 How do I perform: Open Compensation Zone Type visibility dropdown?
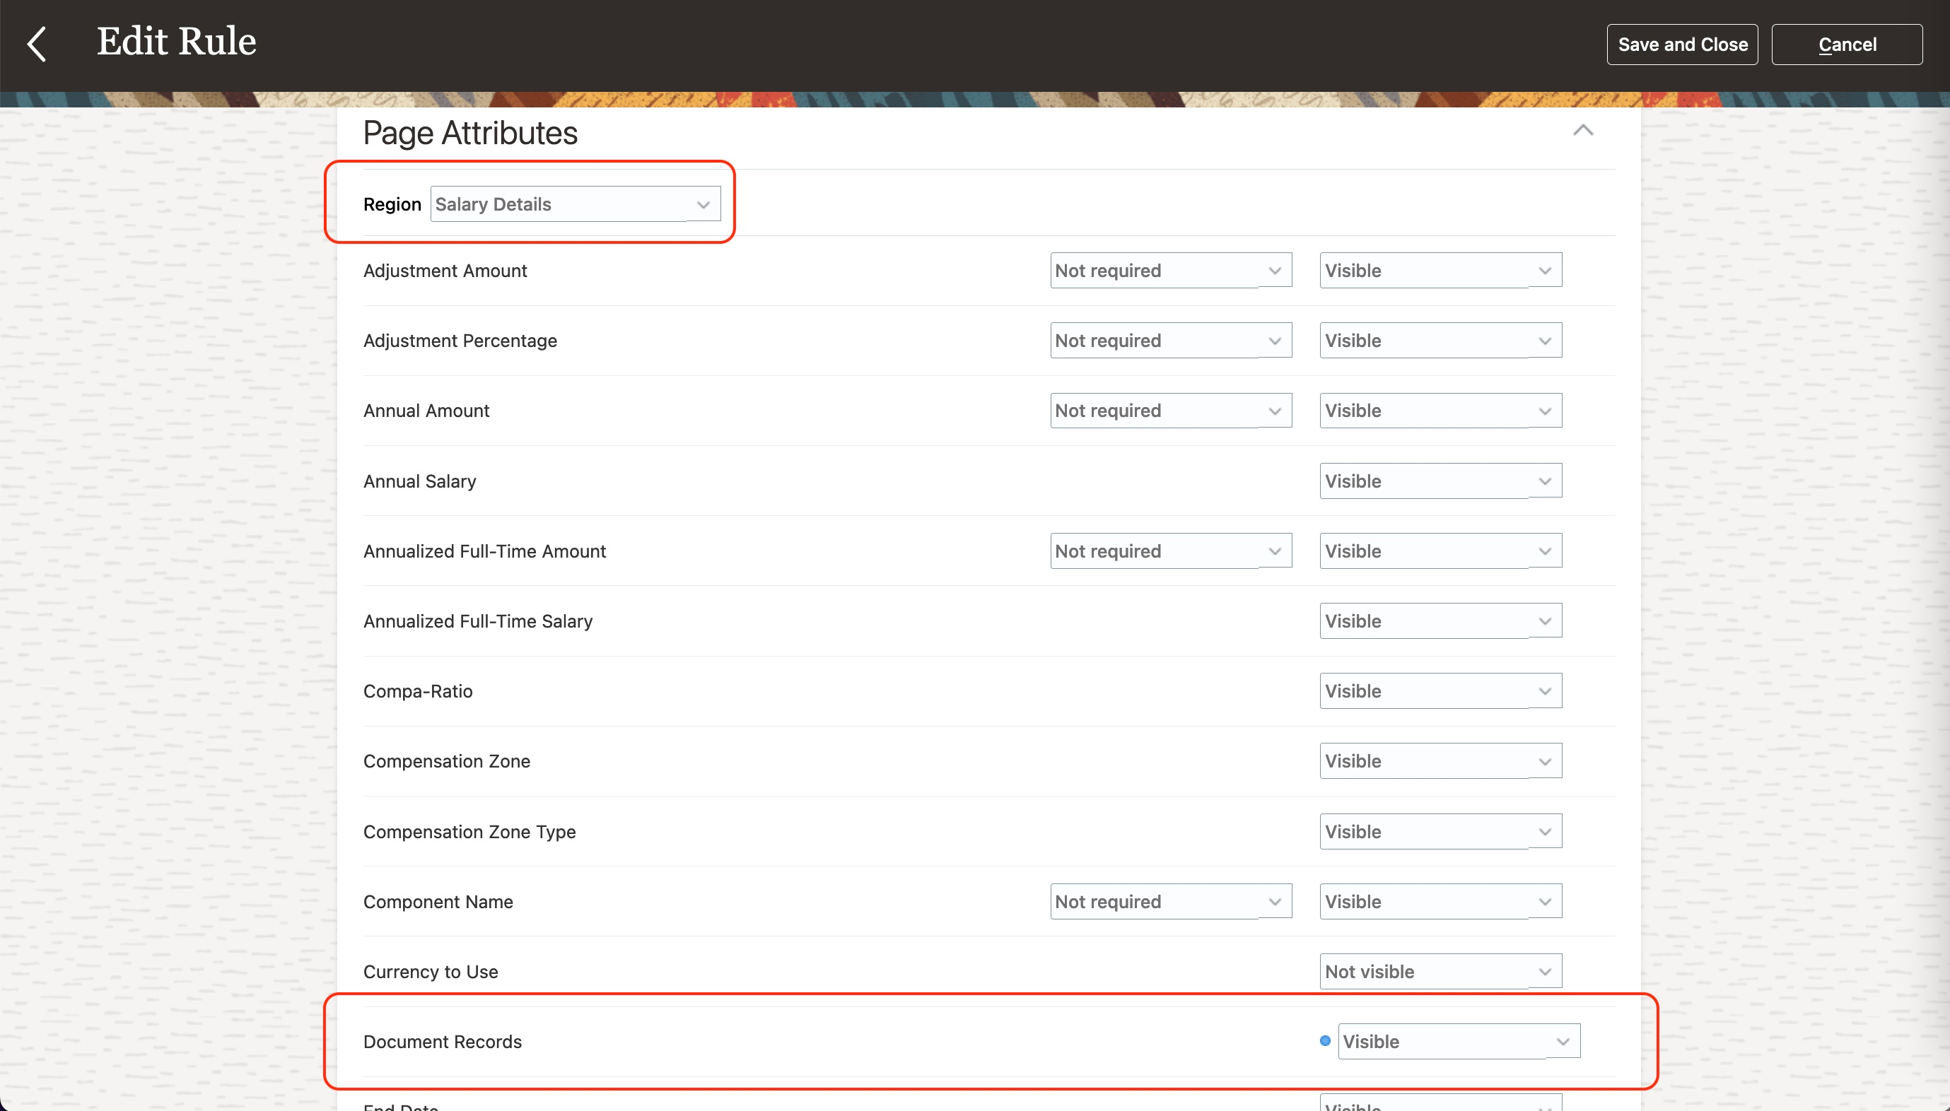1440,832
